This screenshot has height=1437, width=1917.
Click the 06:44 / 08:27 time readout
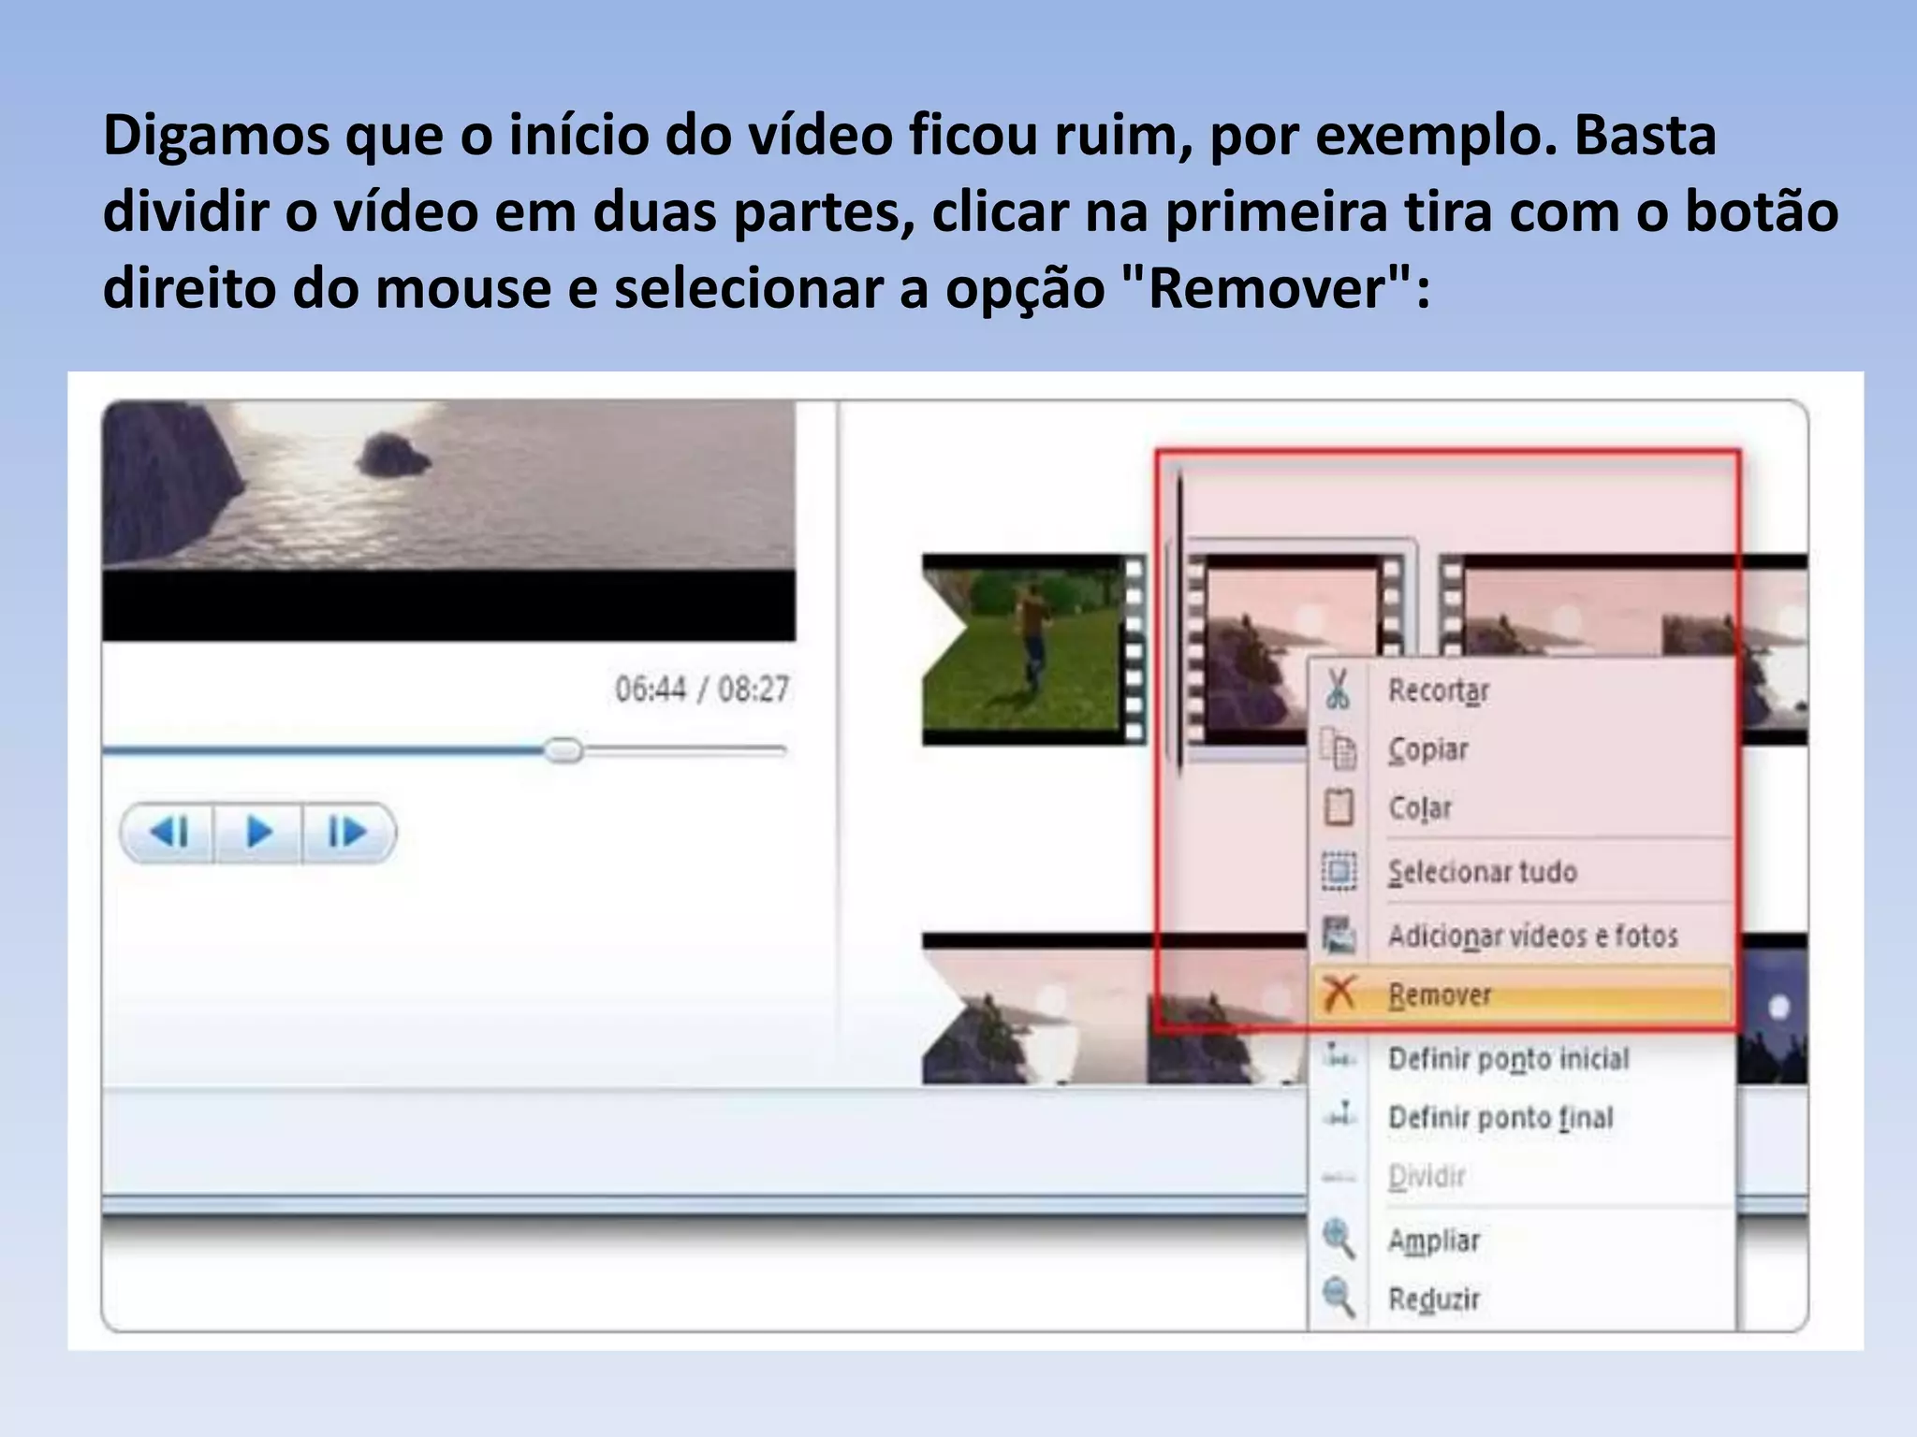(702, 689)
